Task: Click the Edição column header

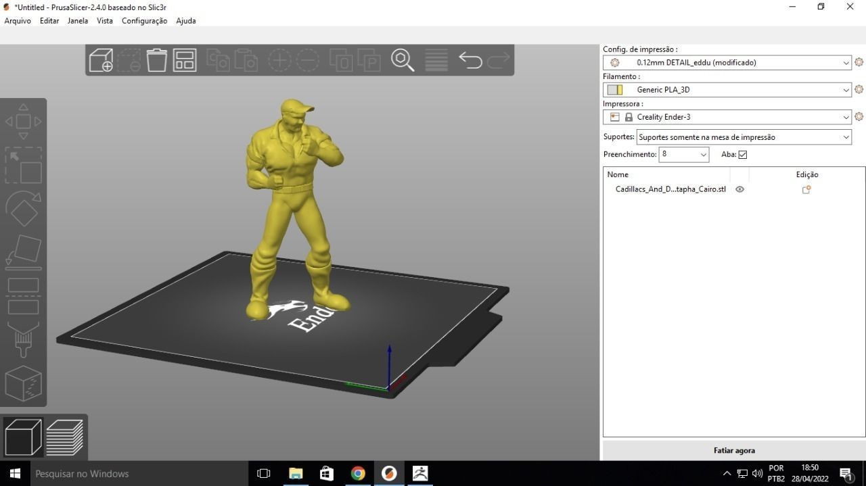Action: 807,174
